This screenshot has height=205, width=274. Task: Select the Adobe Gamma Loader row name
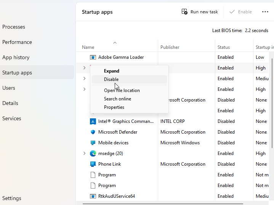pyautogui.click(x=121, y=57)
